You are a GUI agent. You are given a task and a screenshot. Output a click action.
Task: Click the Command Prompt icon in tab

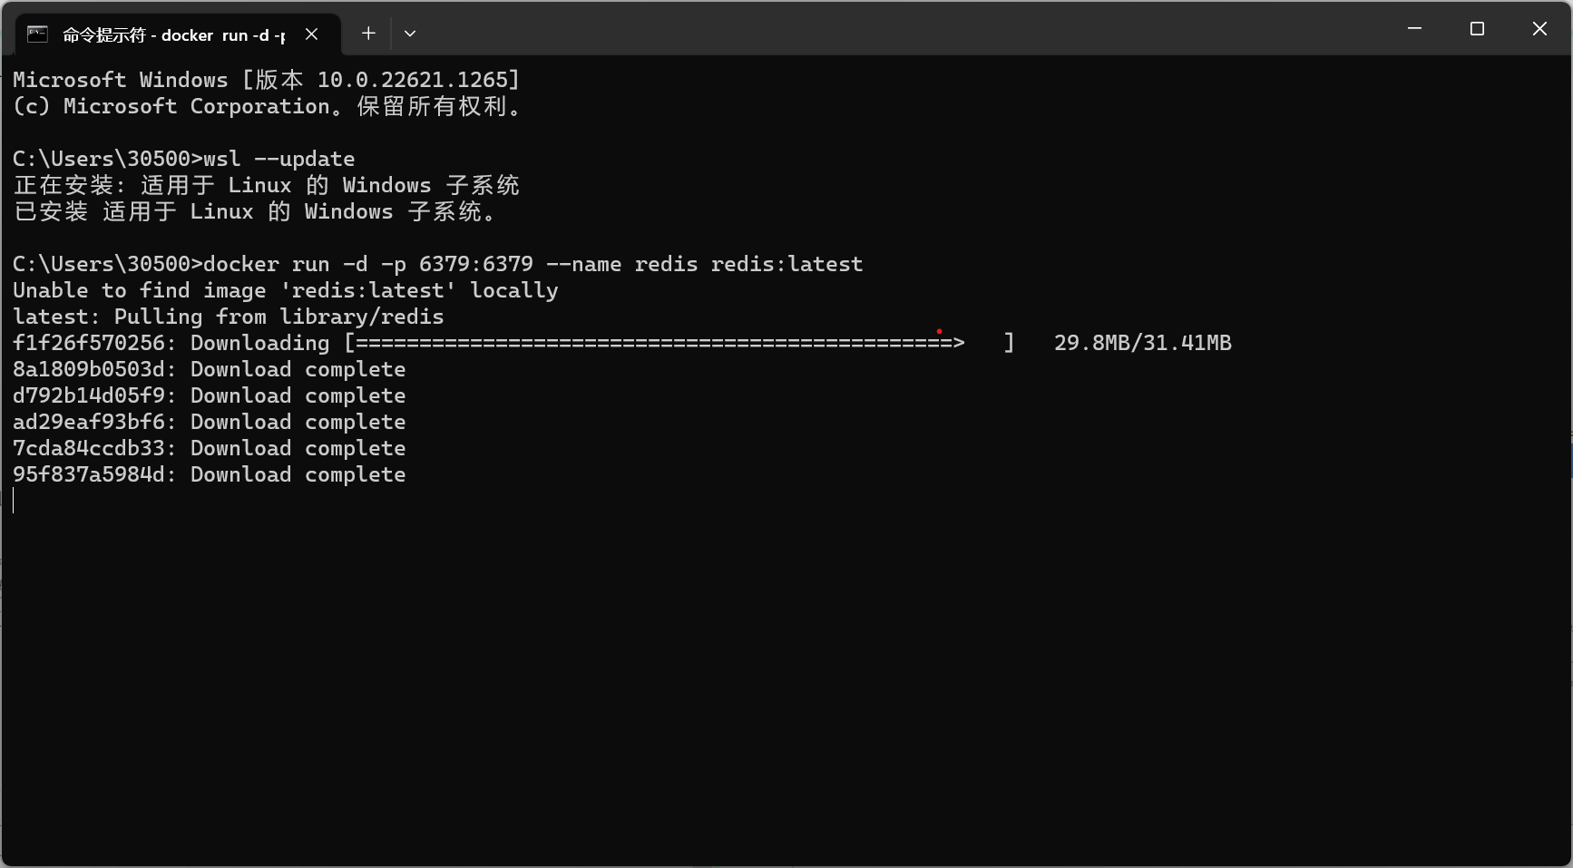(37, 34)
